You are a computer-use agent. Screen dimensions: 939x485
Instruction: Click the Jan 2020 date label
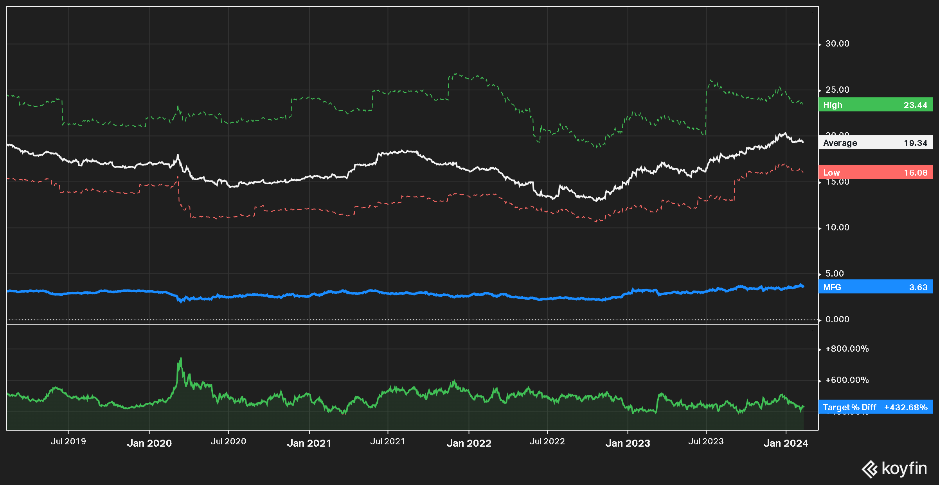[149, 443]
